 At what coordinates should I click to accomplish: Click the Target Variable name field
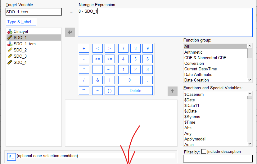pyautogui.click(x=34, y=12)
